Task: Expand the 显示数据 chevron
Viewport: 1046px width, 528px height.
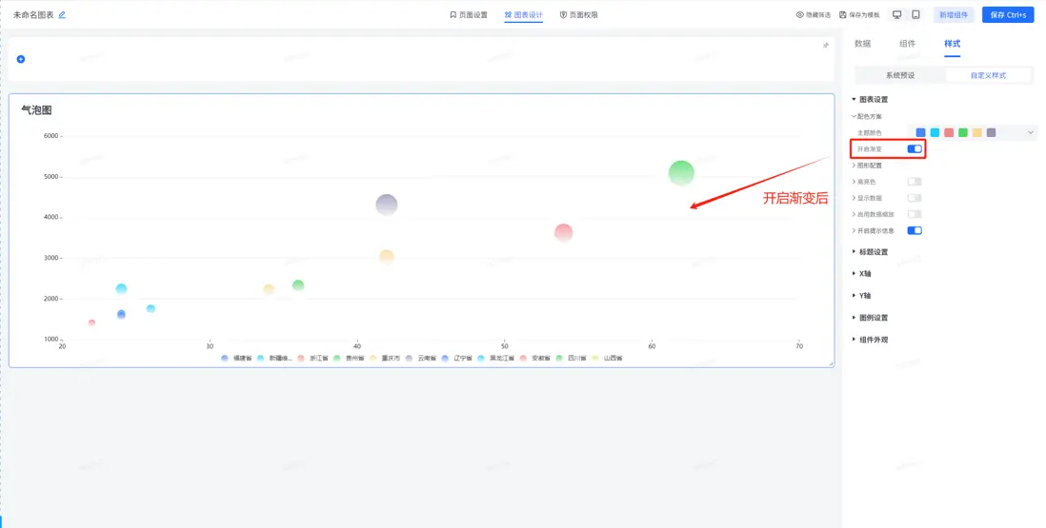Action: click(x=854, y=198)
